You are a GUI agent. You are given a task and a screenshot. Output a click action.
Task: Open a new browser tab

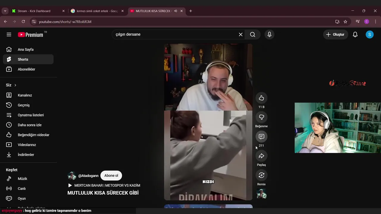coord(190,11)
